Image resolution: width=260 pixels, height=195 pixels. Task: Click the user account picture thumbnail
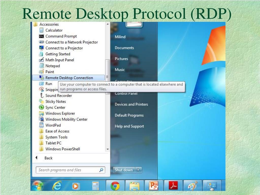(x=134, y=24)
